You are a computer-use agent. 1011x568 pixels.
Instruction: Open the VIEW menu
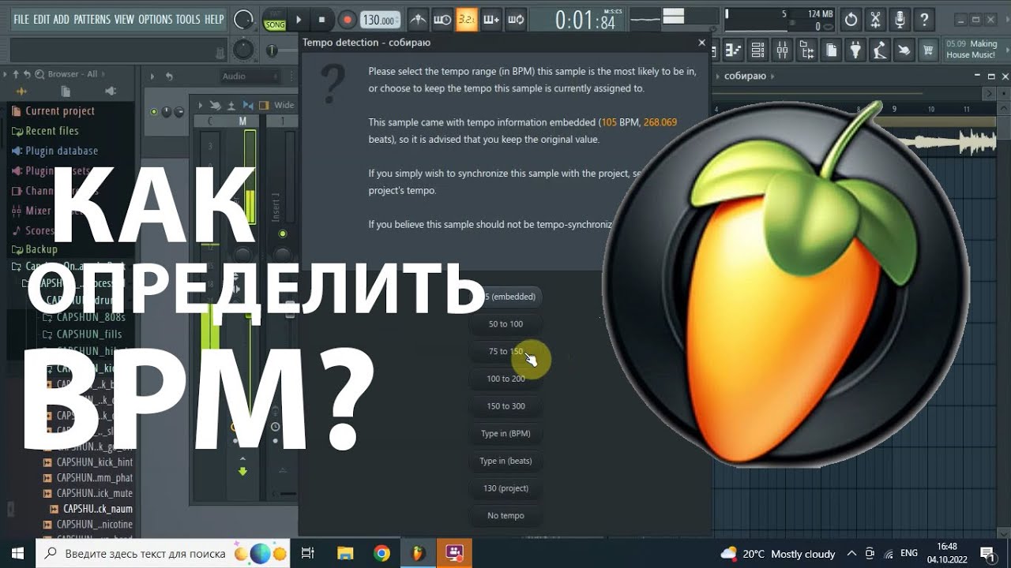click(124, 19)
